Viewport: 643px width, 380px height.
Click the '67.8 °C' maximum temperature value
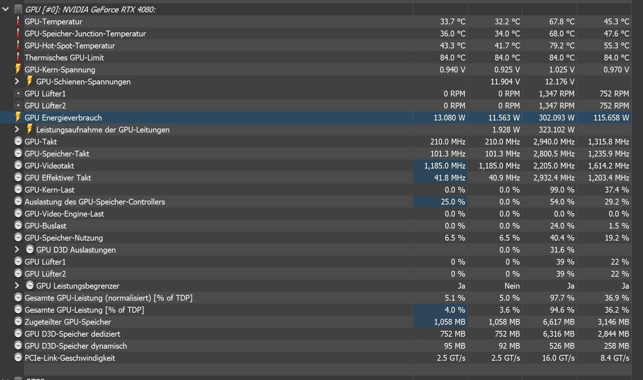point(562,22)
